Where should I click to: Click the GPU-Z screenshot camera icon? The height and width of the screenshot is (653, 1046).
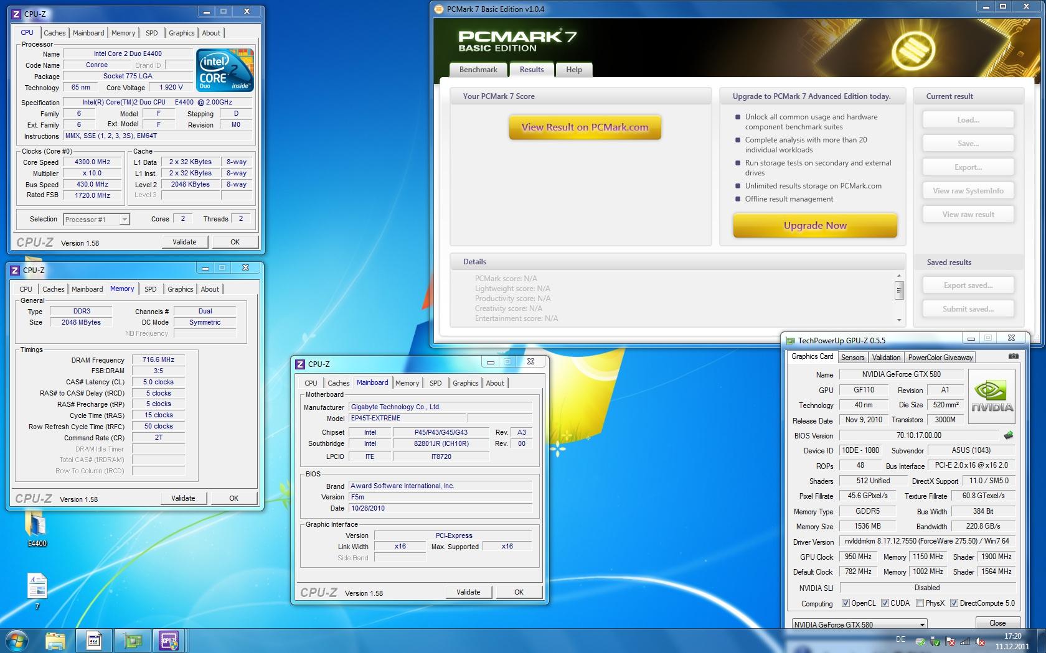pyautogui.click(x=1013, y=356)
